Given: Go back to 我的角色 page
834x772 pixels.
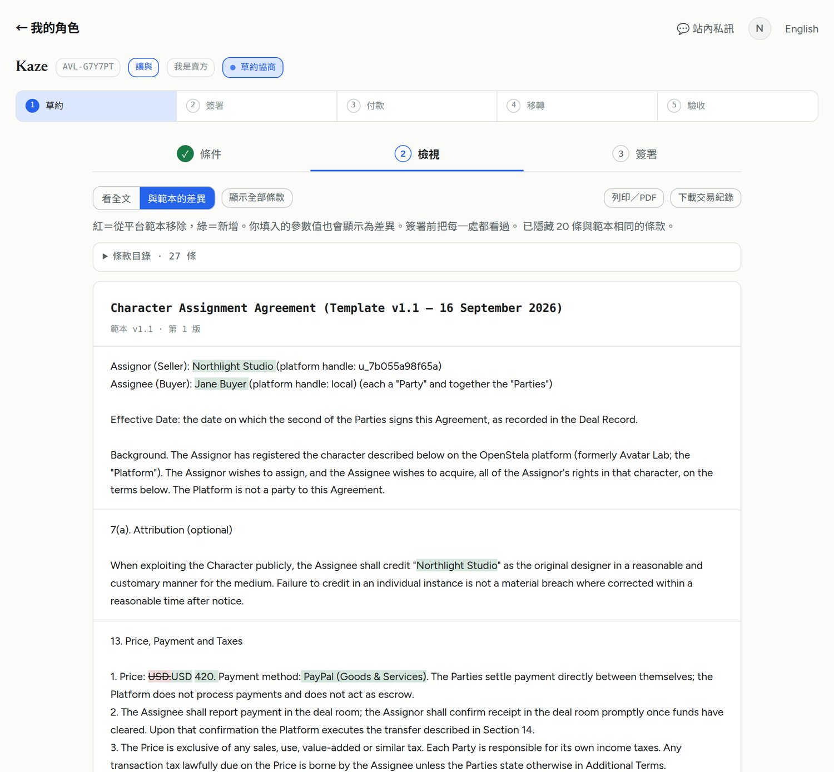Looking at the screenshot, I should (47, 28).
